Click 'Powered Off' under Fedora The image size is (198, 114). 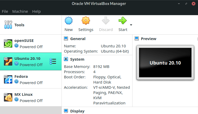pos(31,83)
